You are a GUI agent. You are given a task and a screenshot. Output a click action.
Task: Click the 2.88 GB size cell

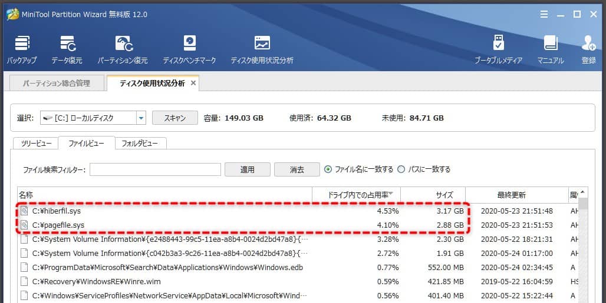[x=450, y=225]
